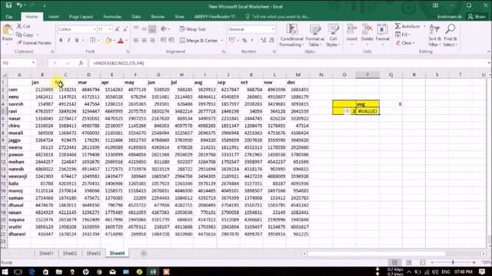Viewport: 492px width, 276px height.
Task: Switch to the Data tab
Action: coord(136,17)
